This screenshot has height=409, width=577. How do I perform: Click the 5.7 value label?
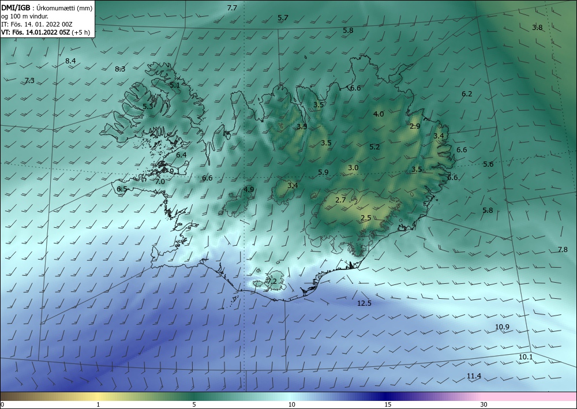coord(283,18)
